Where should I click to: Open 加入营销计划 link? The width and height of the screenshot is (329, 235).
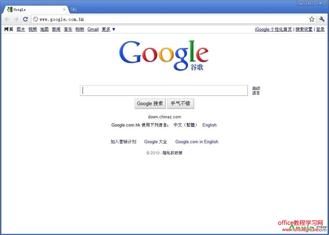(x=123, y=142)
